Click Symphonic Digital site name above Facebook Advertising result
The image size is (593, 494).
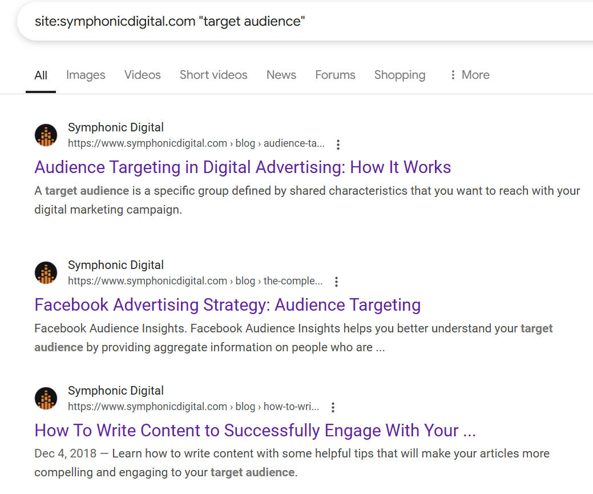pos(116,265)
